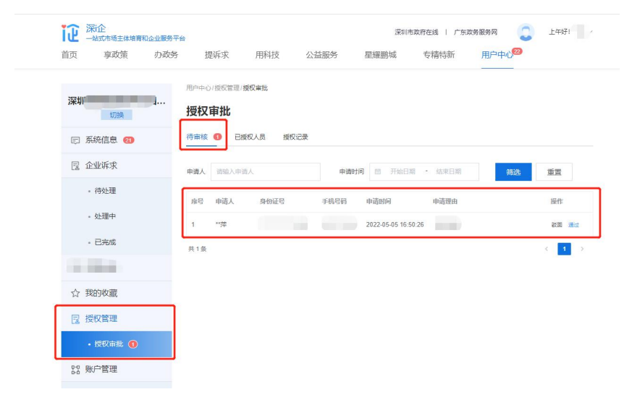Click the 授权管理 sidebar icon
The width and height of the screenshot is (632, 405).
[x=75, y=319]
